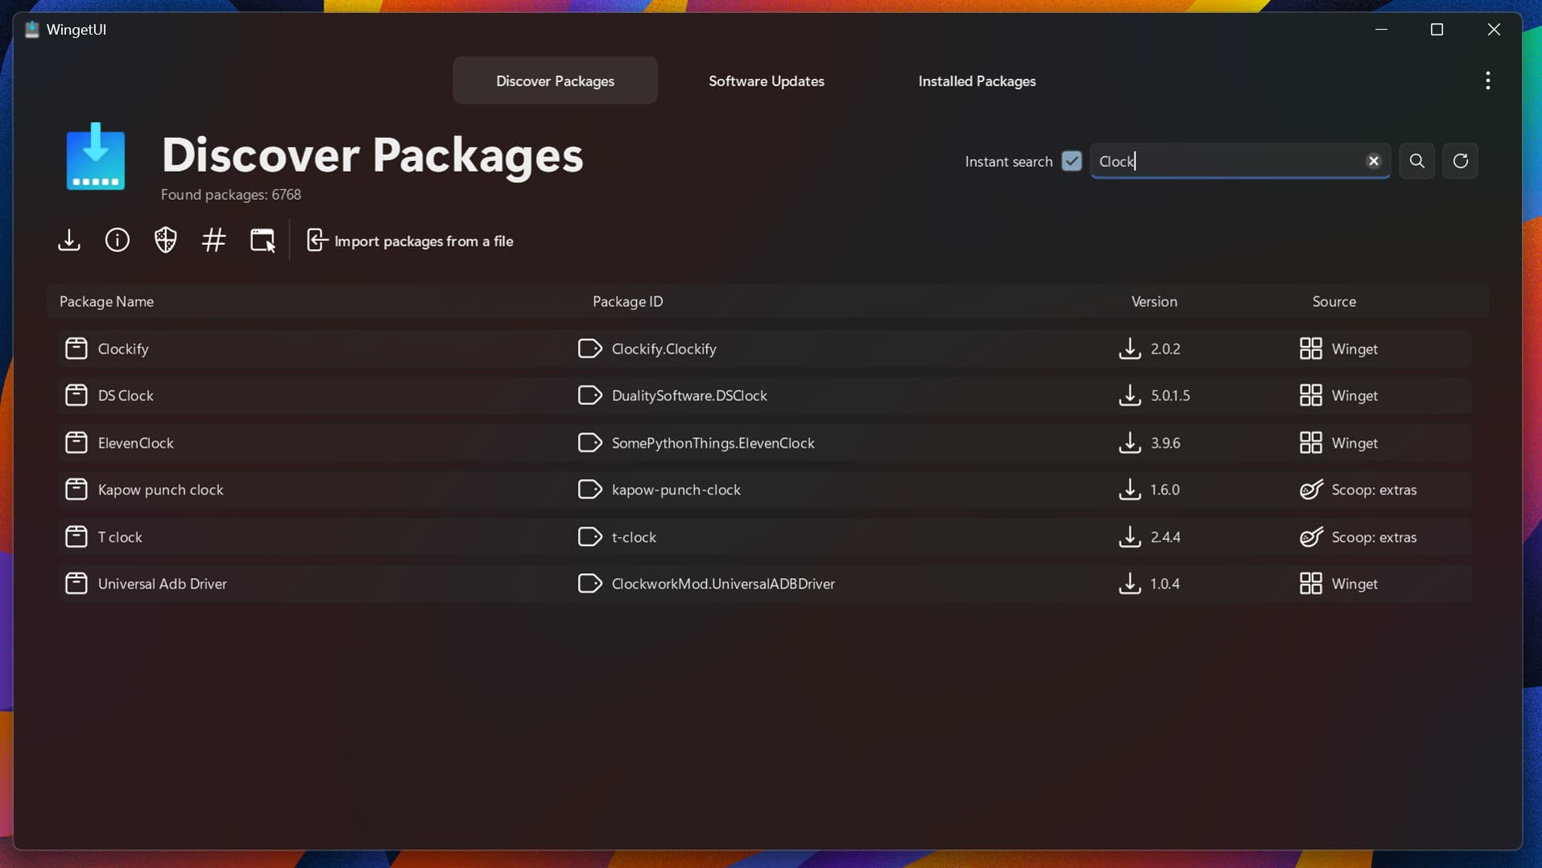This screenshot has height=868, width=1542.
Task: Click the package icon beside ElevenClock
Action: coord(76,443)
